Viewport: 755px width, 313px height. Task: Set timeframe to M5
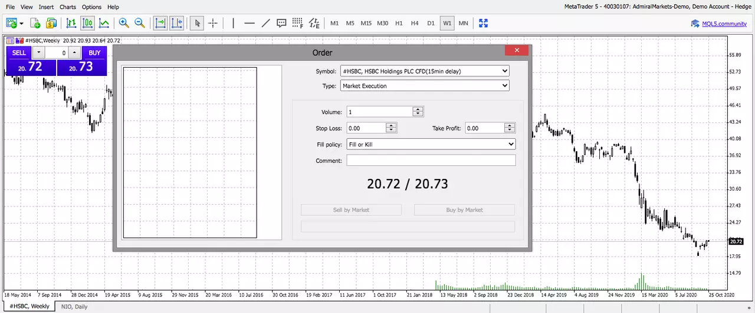(350, 23)
